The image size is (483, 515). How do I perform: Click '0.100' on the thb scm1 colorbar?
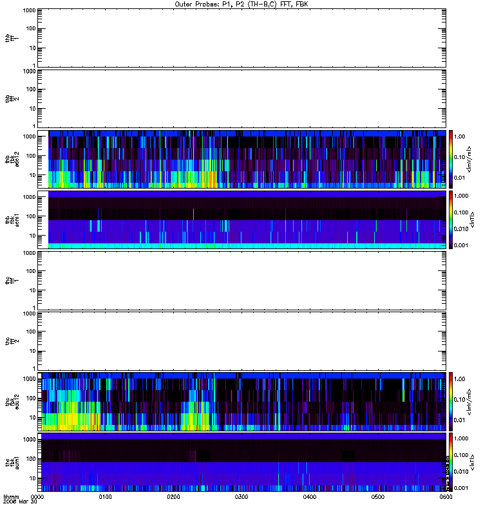pos(461,212)
